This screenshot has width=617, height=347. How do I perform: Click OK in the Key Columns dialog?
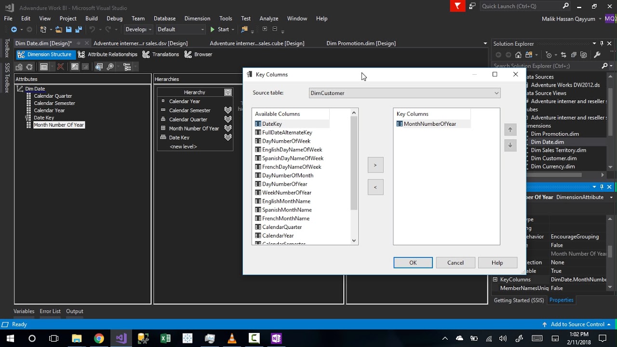[413, 263]
